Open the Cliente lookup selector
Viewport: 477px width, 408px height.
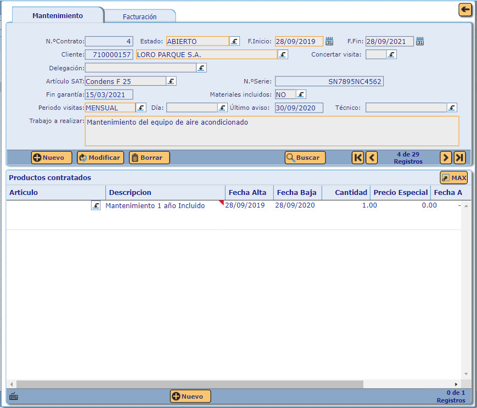pyautogui.click(x=283, y=54)
